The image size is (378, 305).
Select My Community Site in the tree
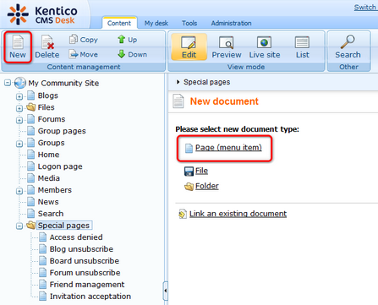[x=63, y=83]
